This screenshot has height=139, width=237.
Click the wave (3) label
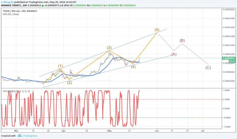pos(109,48)
